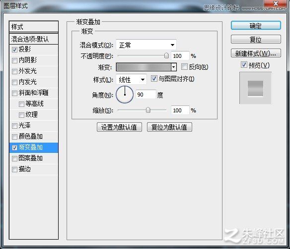Uncheck the 投影 effect checkbox
Screen dimensions: 290x249
click(x=14, y=50)
